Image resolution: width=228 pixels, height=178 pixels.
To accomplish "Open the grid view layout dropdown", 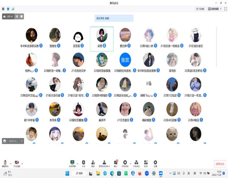I will pos(215,9).
